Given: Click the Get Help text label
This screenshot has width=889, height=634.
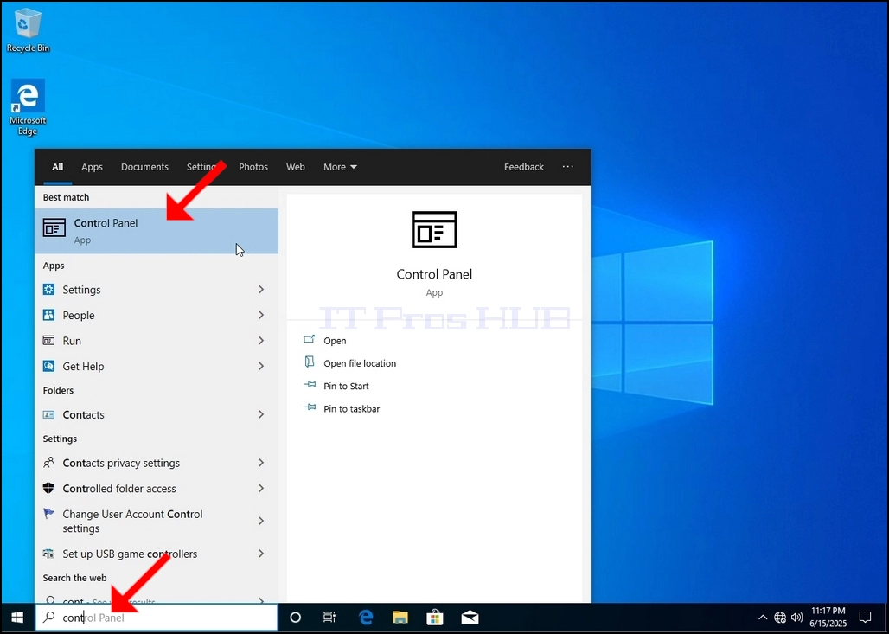Looking at the screenshot, I should click(83, 367).
